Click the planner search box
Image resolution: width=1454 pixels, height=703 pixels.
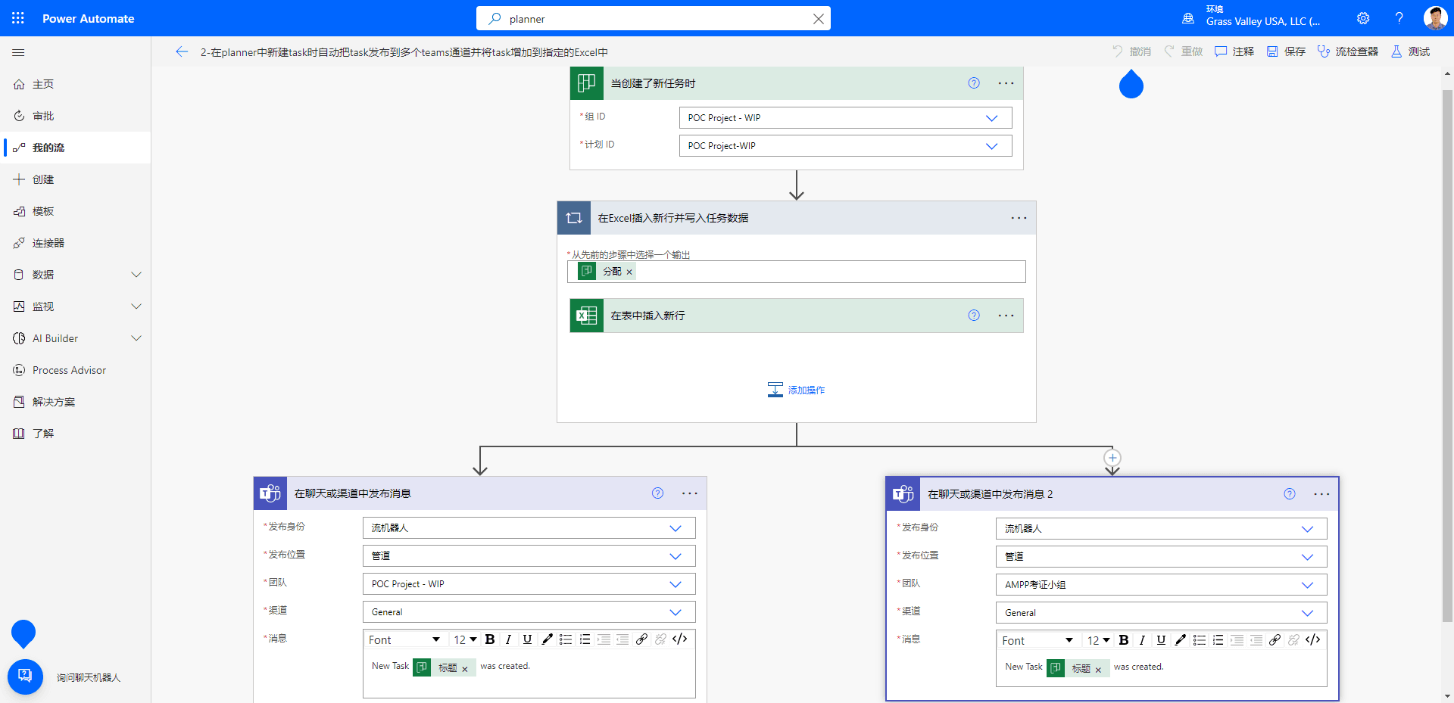(651, 19)
